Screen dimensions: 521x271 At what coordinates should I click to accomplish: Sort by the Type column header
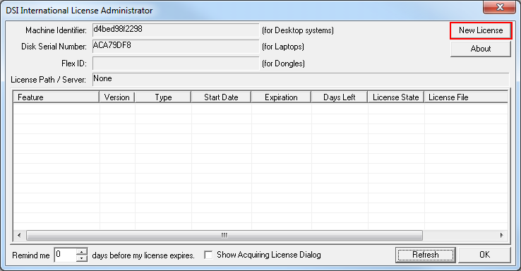(163, 97)
